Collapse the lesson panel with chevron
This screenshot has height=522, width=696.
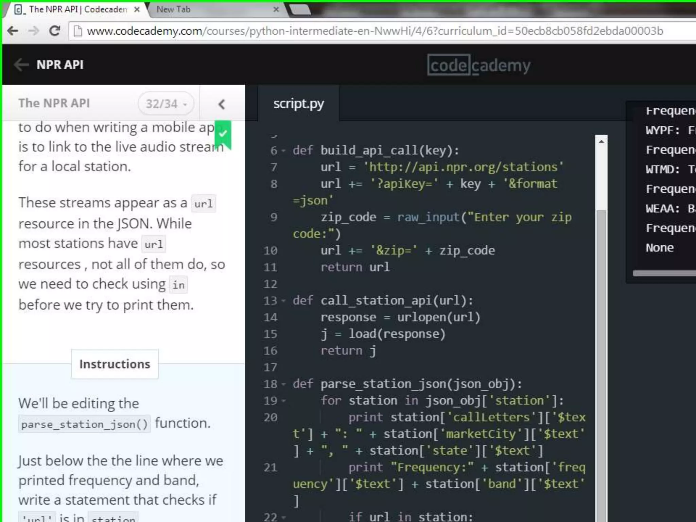222,104
